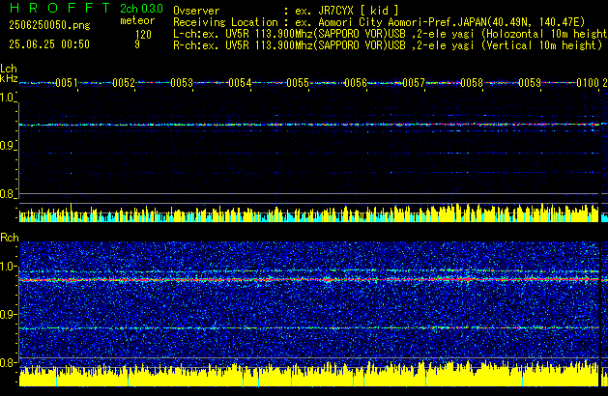Select the 0051 time marker

pos(67,83)
